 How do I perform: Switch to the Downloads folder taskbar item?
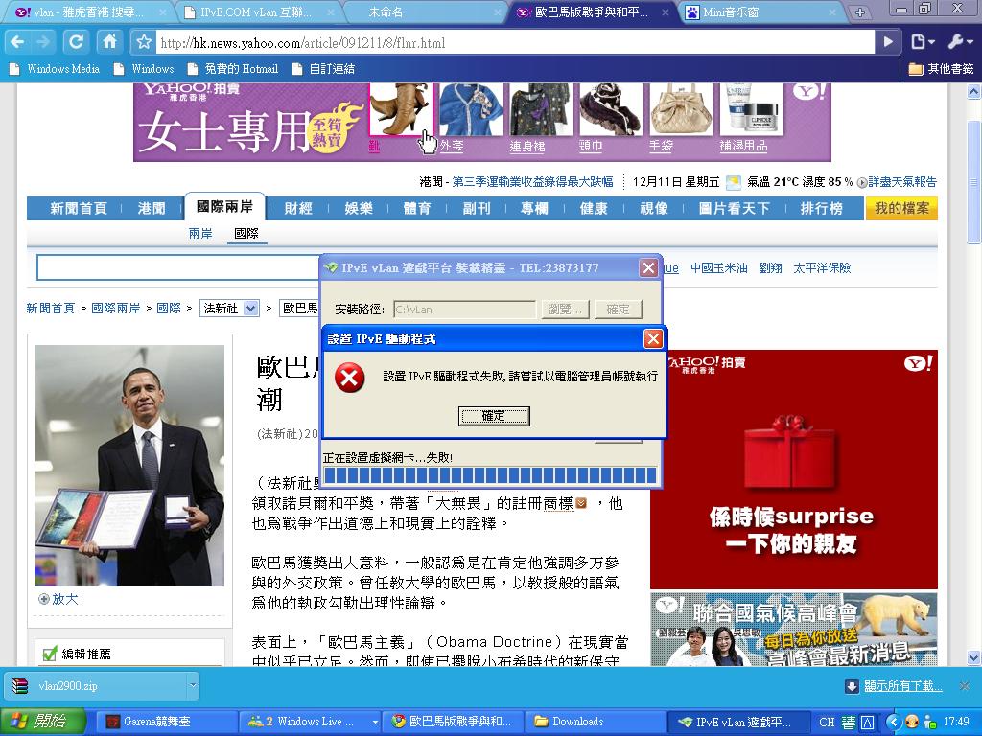[595, 722]
